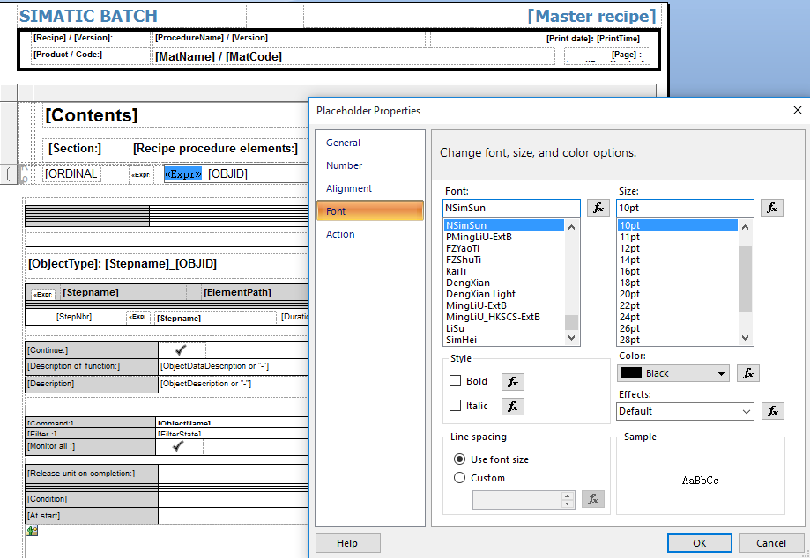Open the expression editor beside the Bold checkbox
Image resolution: width=810 pixels, height=558 pixels.
pos(512,382)
